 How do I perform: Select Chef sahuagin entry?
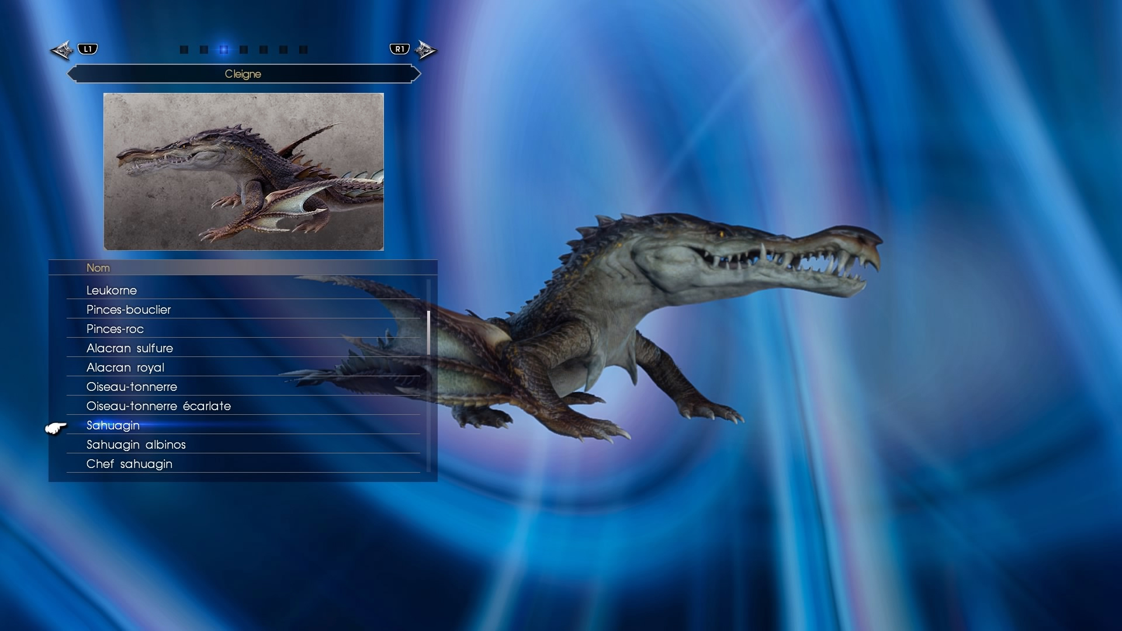coord(243,464)
